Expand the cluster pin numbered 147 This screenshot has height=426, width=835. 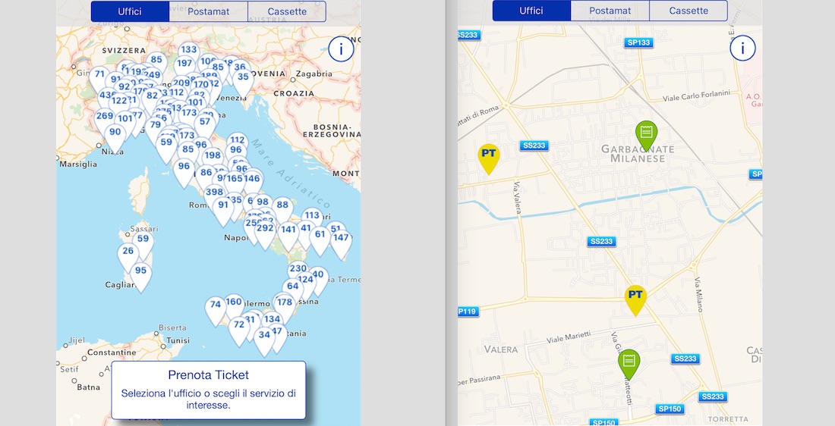coord(341,239)
